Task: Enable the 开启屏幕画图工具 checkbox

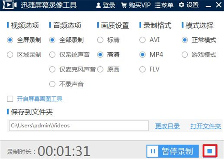Action: pos(10,99)
